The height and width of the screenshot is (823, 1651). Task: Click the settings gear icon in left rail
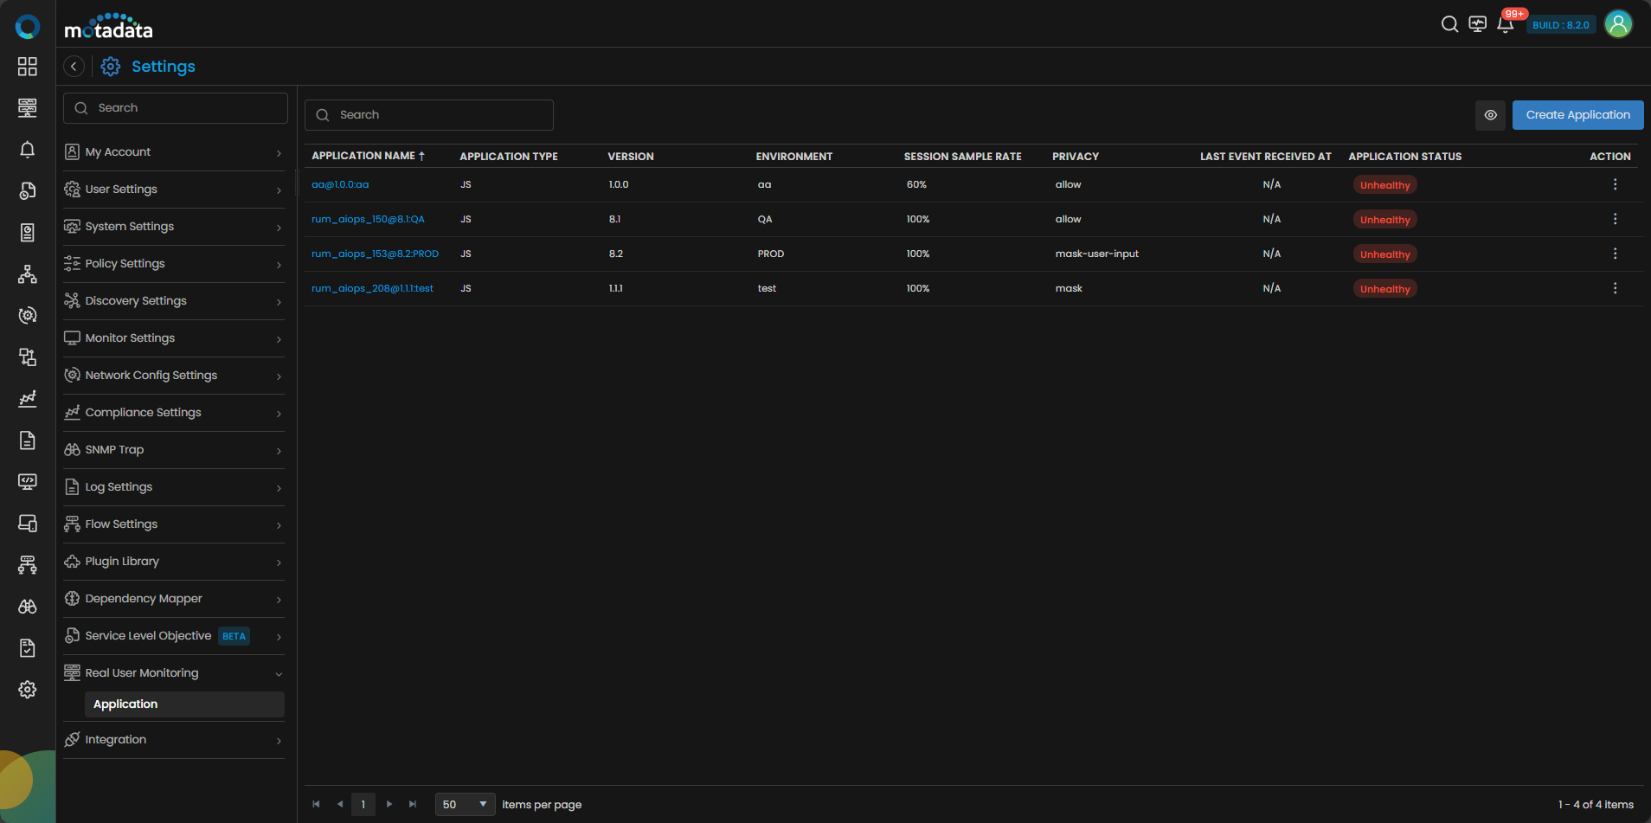[28, 690]
